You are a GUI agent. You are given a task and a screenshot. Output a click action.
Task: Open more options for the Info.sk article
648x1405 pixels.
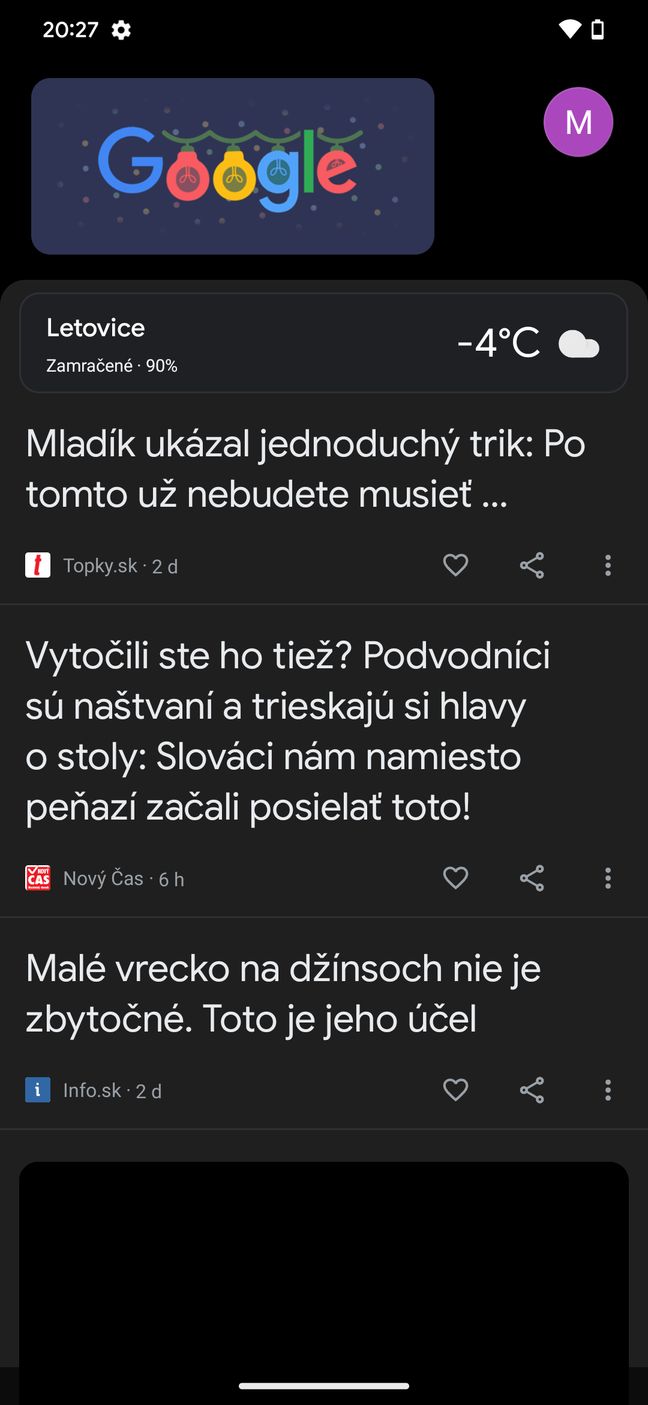tap(608, 1090)
